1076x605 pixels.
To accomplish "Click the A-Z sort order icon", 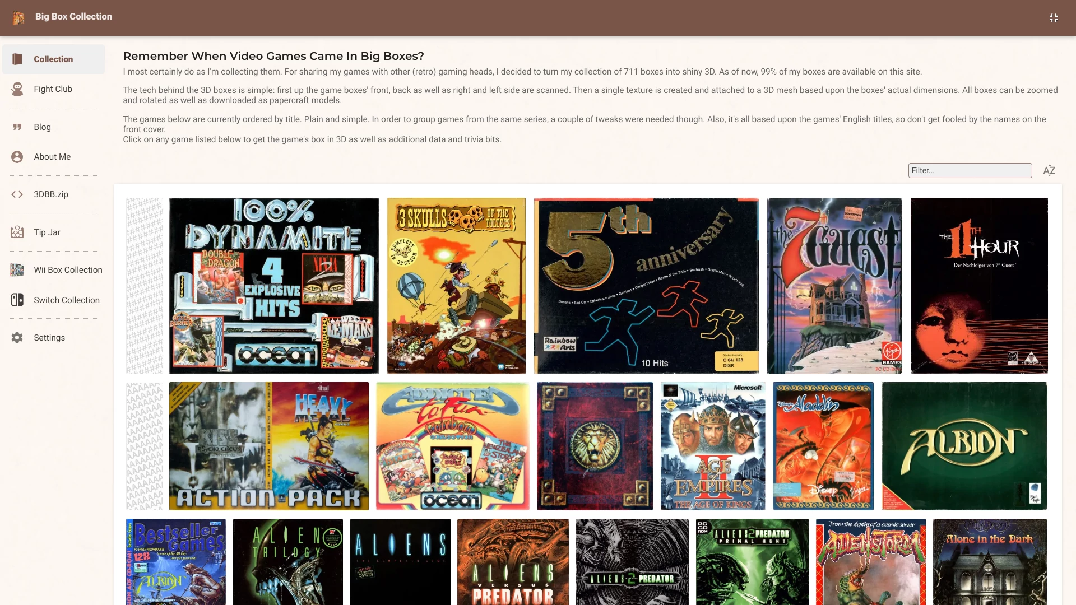I will click(x=1049, y=170).
